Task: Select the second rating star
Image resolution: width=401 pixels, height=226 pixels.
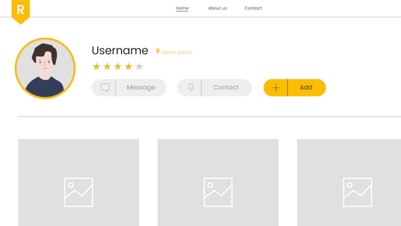Action: point(107,66)
